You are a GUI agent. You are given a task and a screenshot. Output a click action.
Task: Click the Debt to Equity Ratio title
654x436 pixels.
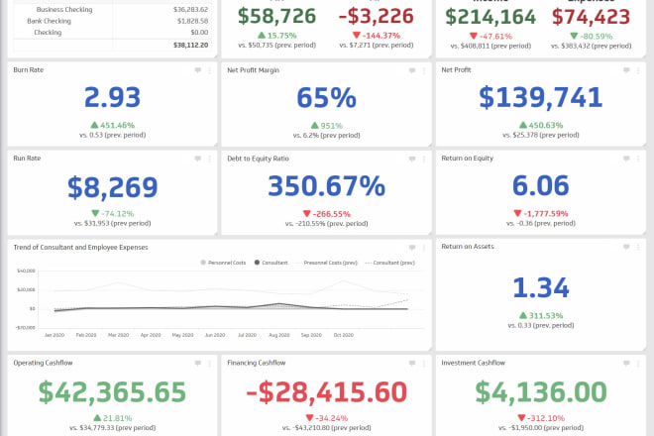258,159
